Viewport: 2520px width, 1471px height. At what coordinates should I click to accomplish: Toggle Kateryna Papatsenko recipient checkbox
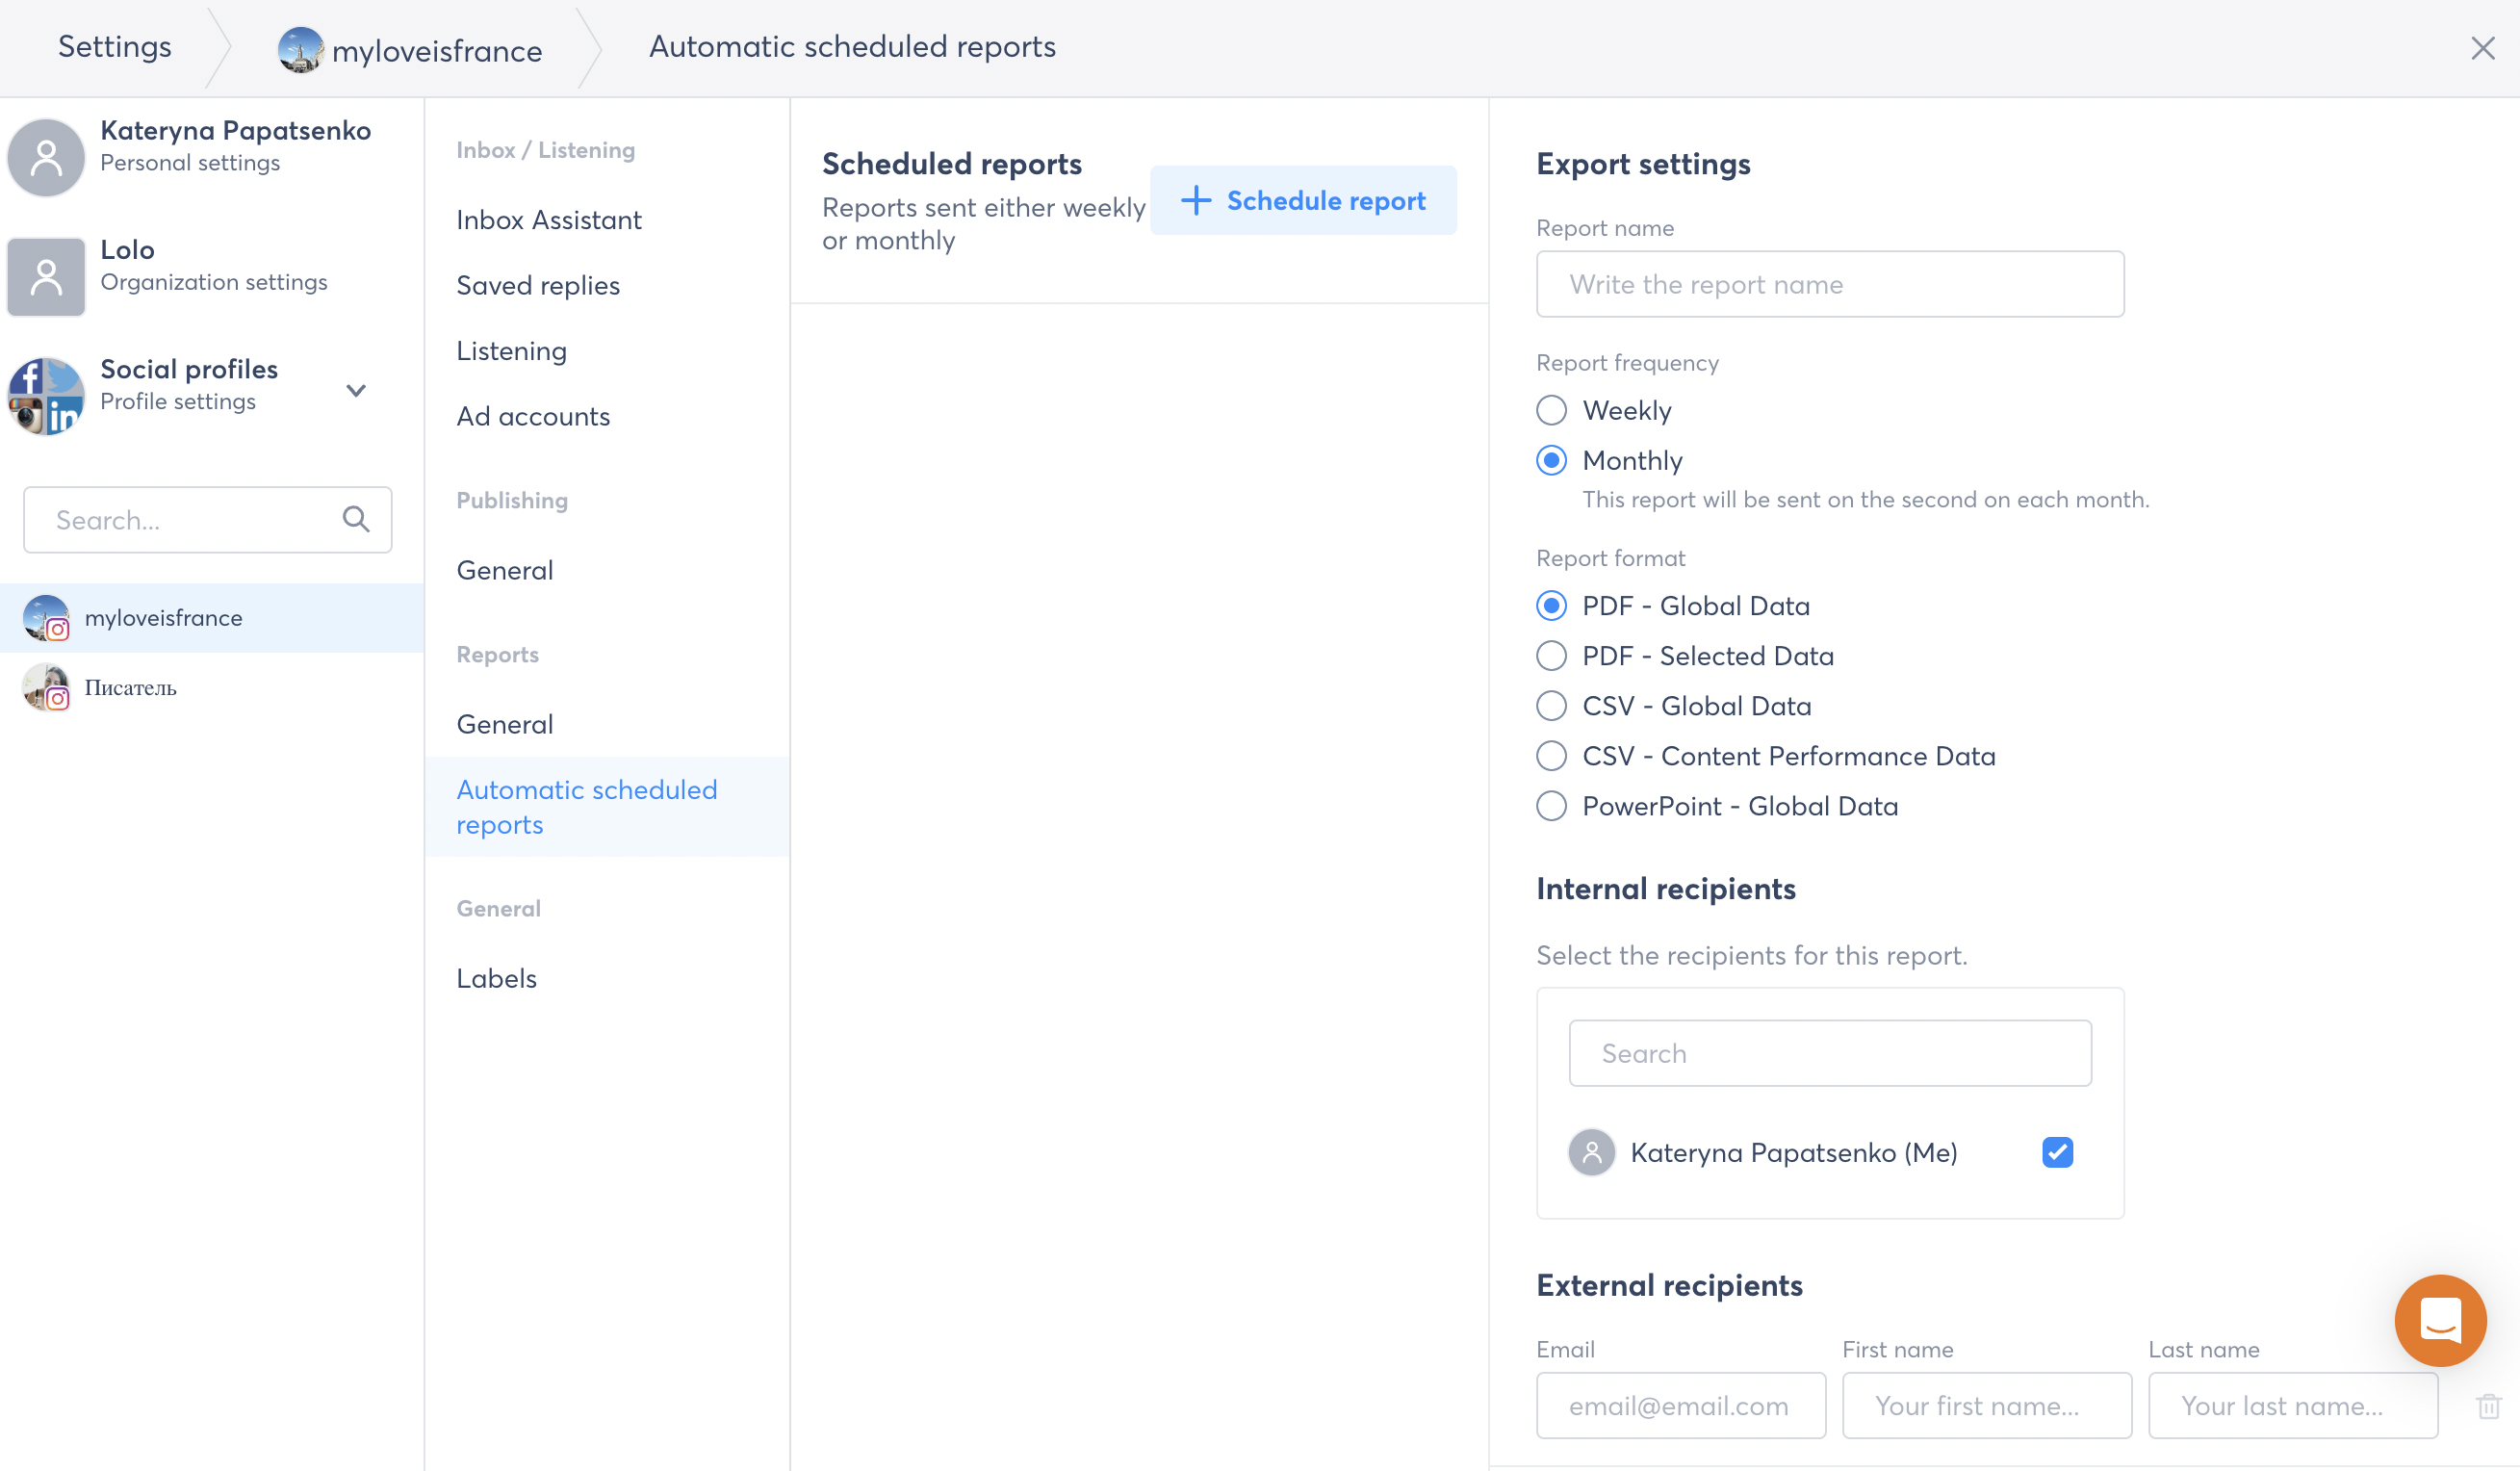(x=2056, y=1150)
